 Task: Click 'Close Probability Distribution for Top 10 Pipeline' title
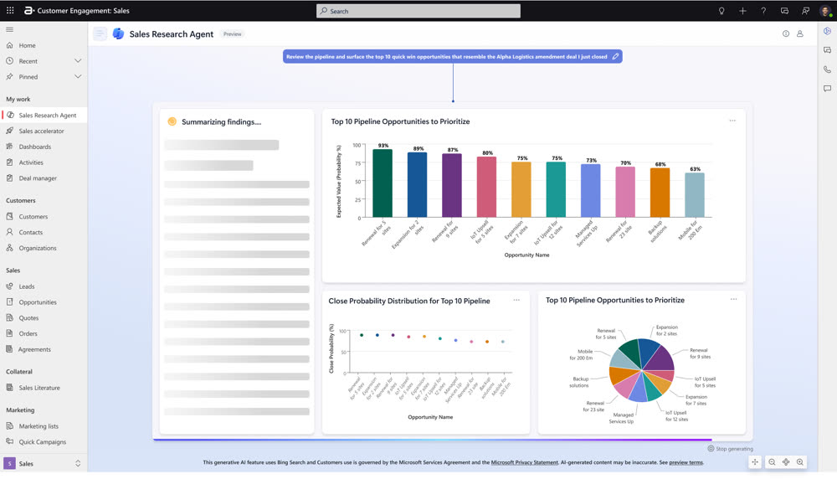point(409,301)
